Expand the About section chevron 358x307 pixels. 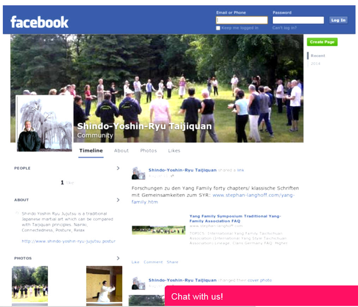coord(118,200)
